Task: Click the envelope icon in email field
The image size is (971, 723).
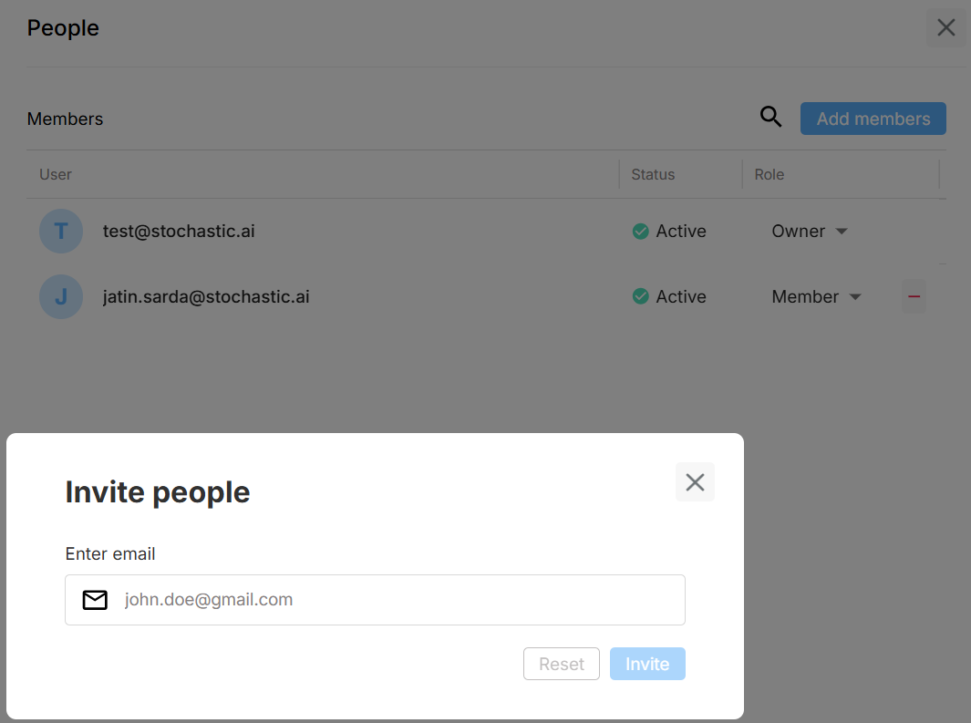Action: pos(95,600)
